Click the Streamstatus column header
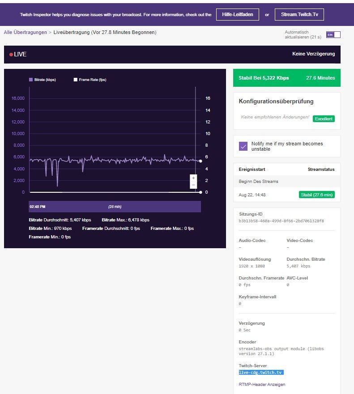354x394 pixels. [x=321, y=169]
